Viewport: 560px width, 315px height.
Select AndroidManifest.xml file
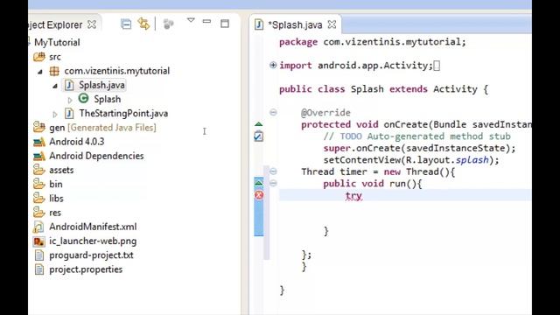pos(93,227)
